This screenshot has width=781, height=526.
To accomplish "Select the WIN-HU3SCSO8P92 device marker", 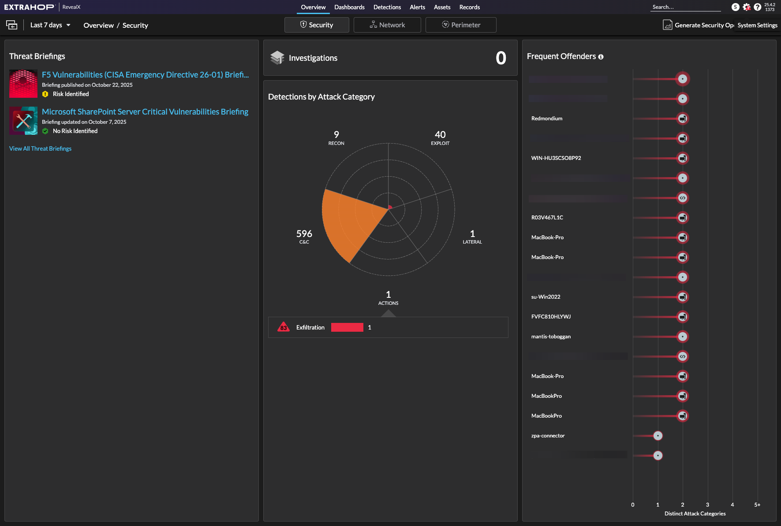I will point(682,158).
